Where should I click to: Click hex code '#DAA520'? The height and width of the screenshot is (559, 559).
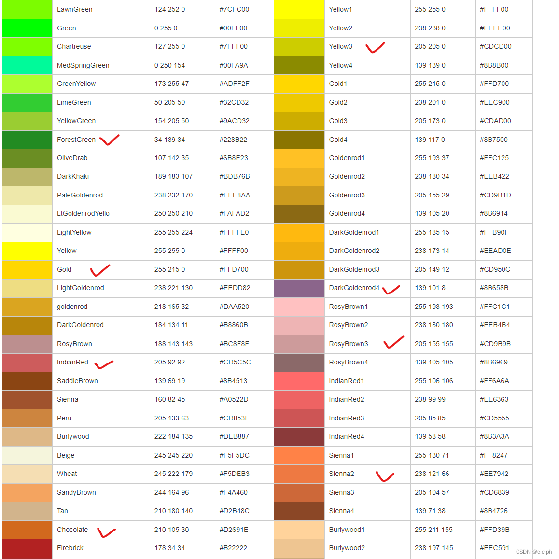pos(234,307)
